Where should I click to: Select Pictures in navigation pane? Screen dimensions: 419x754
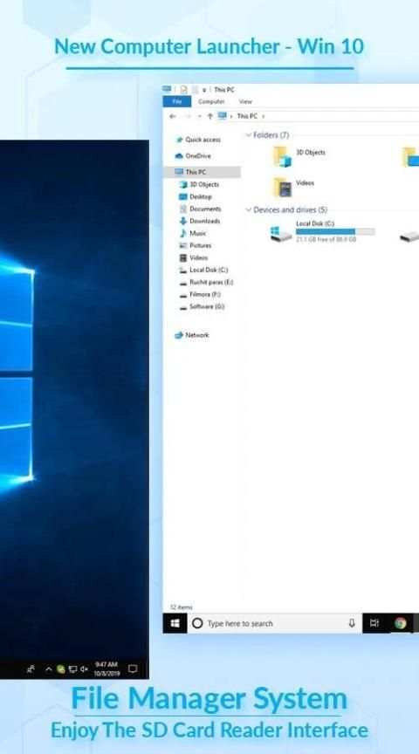(x=196, y=245)
